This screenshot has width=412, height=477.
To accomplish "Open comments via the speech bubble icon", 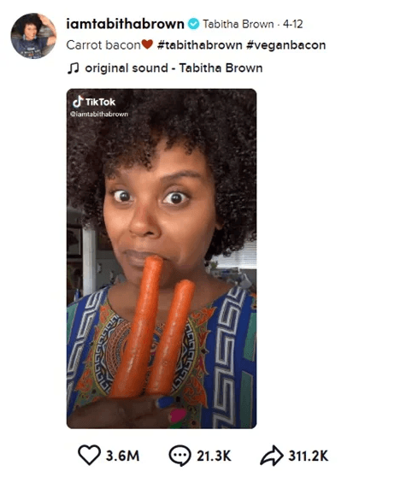I will pyautogui.click(x=180, y=456).
